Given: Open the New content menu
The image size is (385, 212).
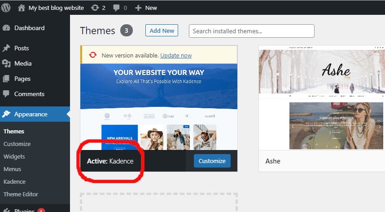Looking at the screenshot, I should (151, 8).
